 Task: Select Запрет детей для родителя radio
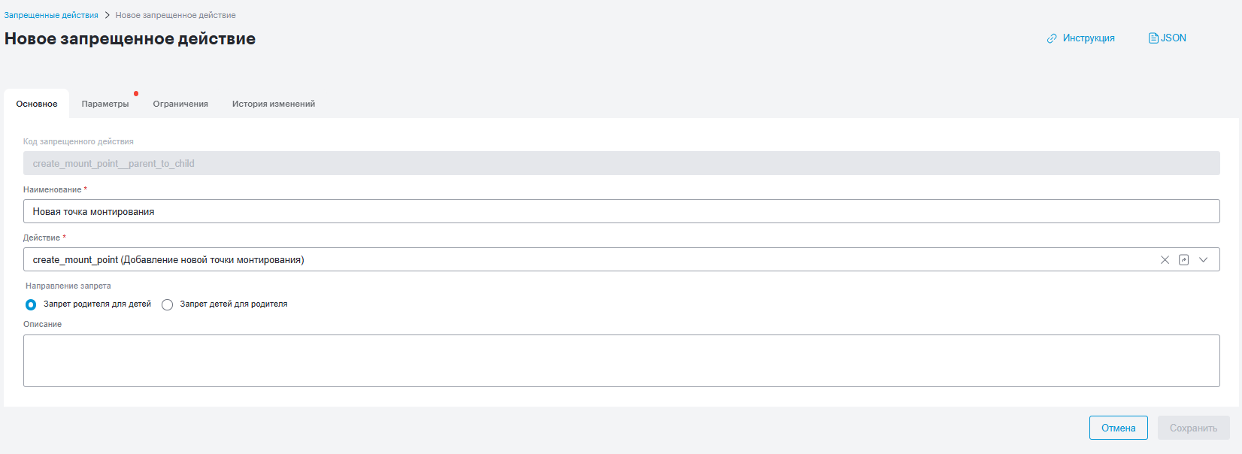point(167,304)
